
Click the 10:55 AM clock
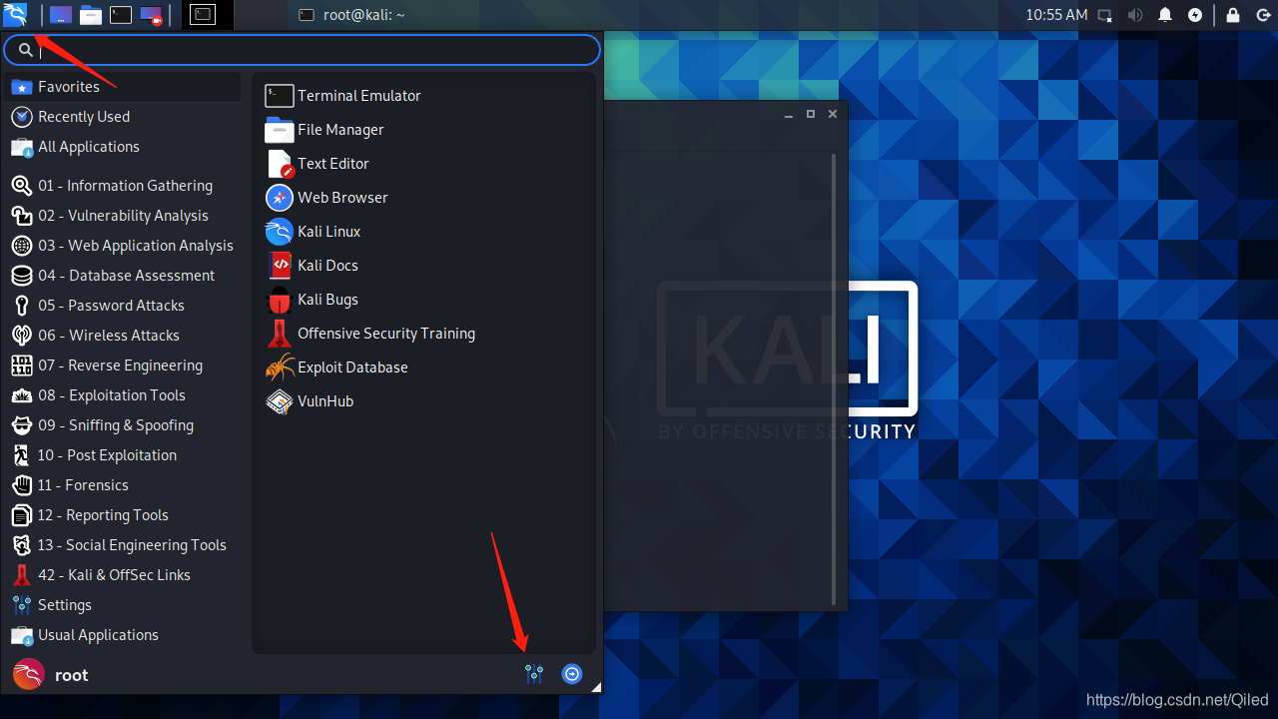pos(1056,15)
